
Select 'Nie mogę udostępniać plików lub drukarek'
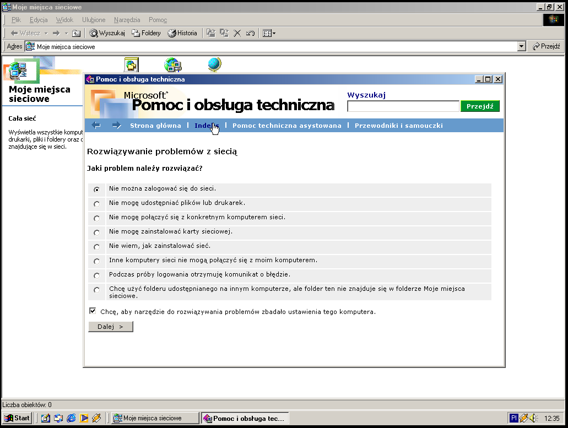point(96,204)
